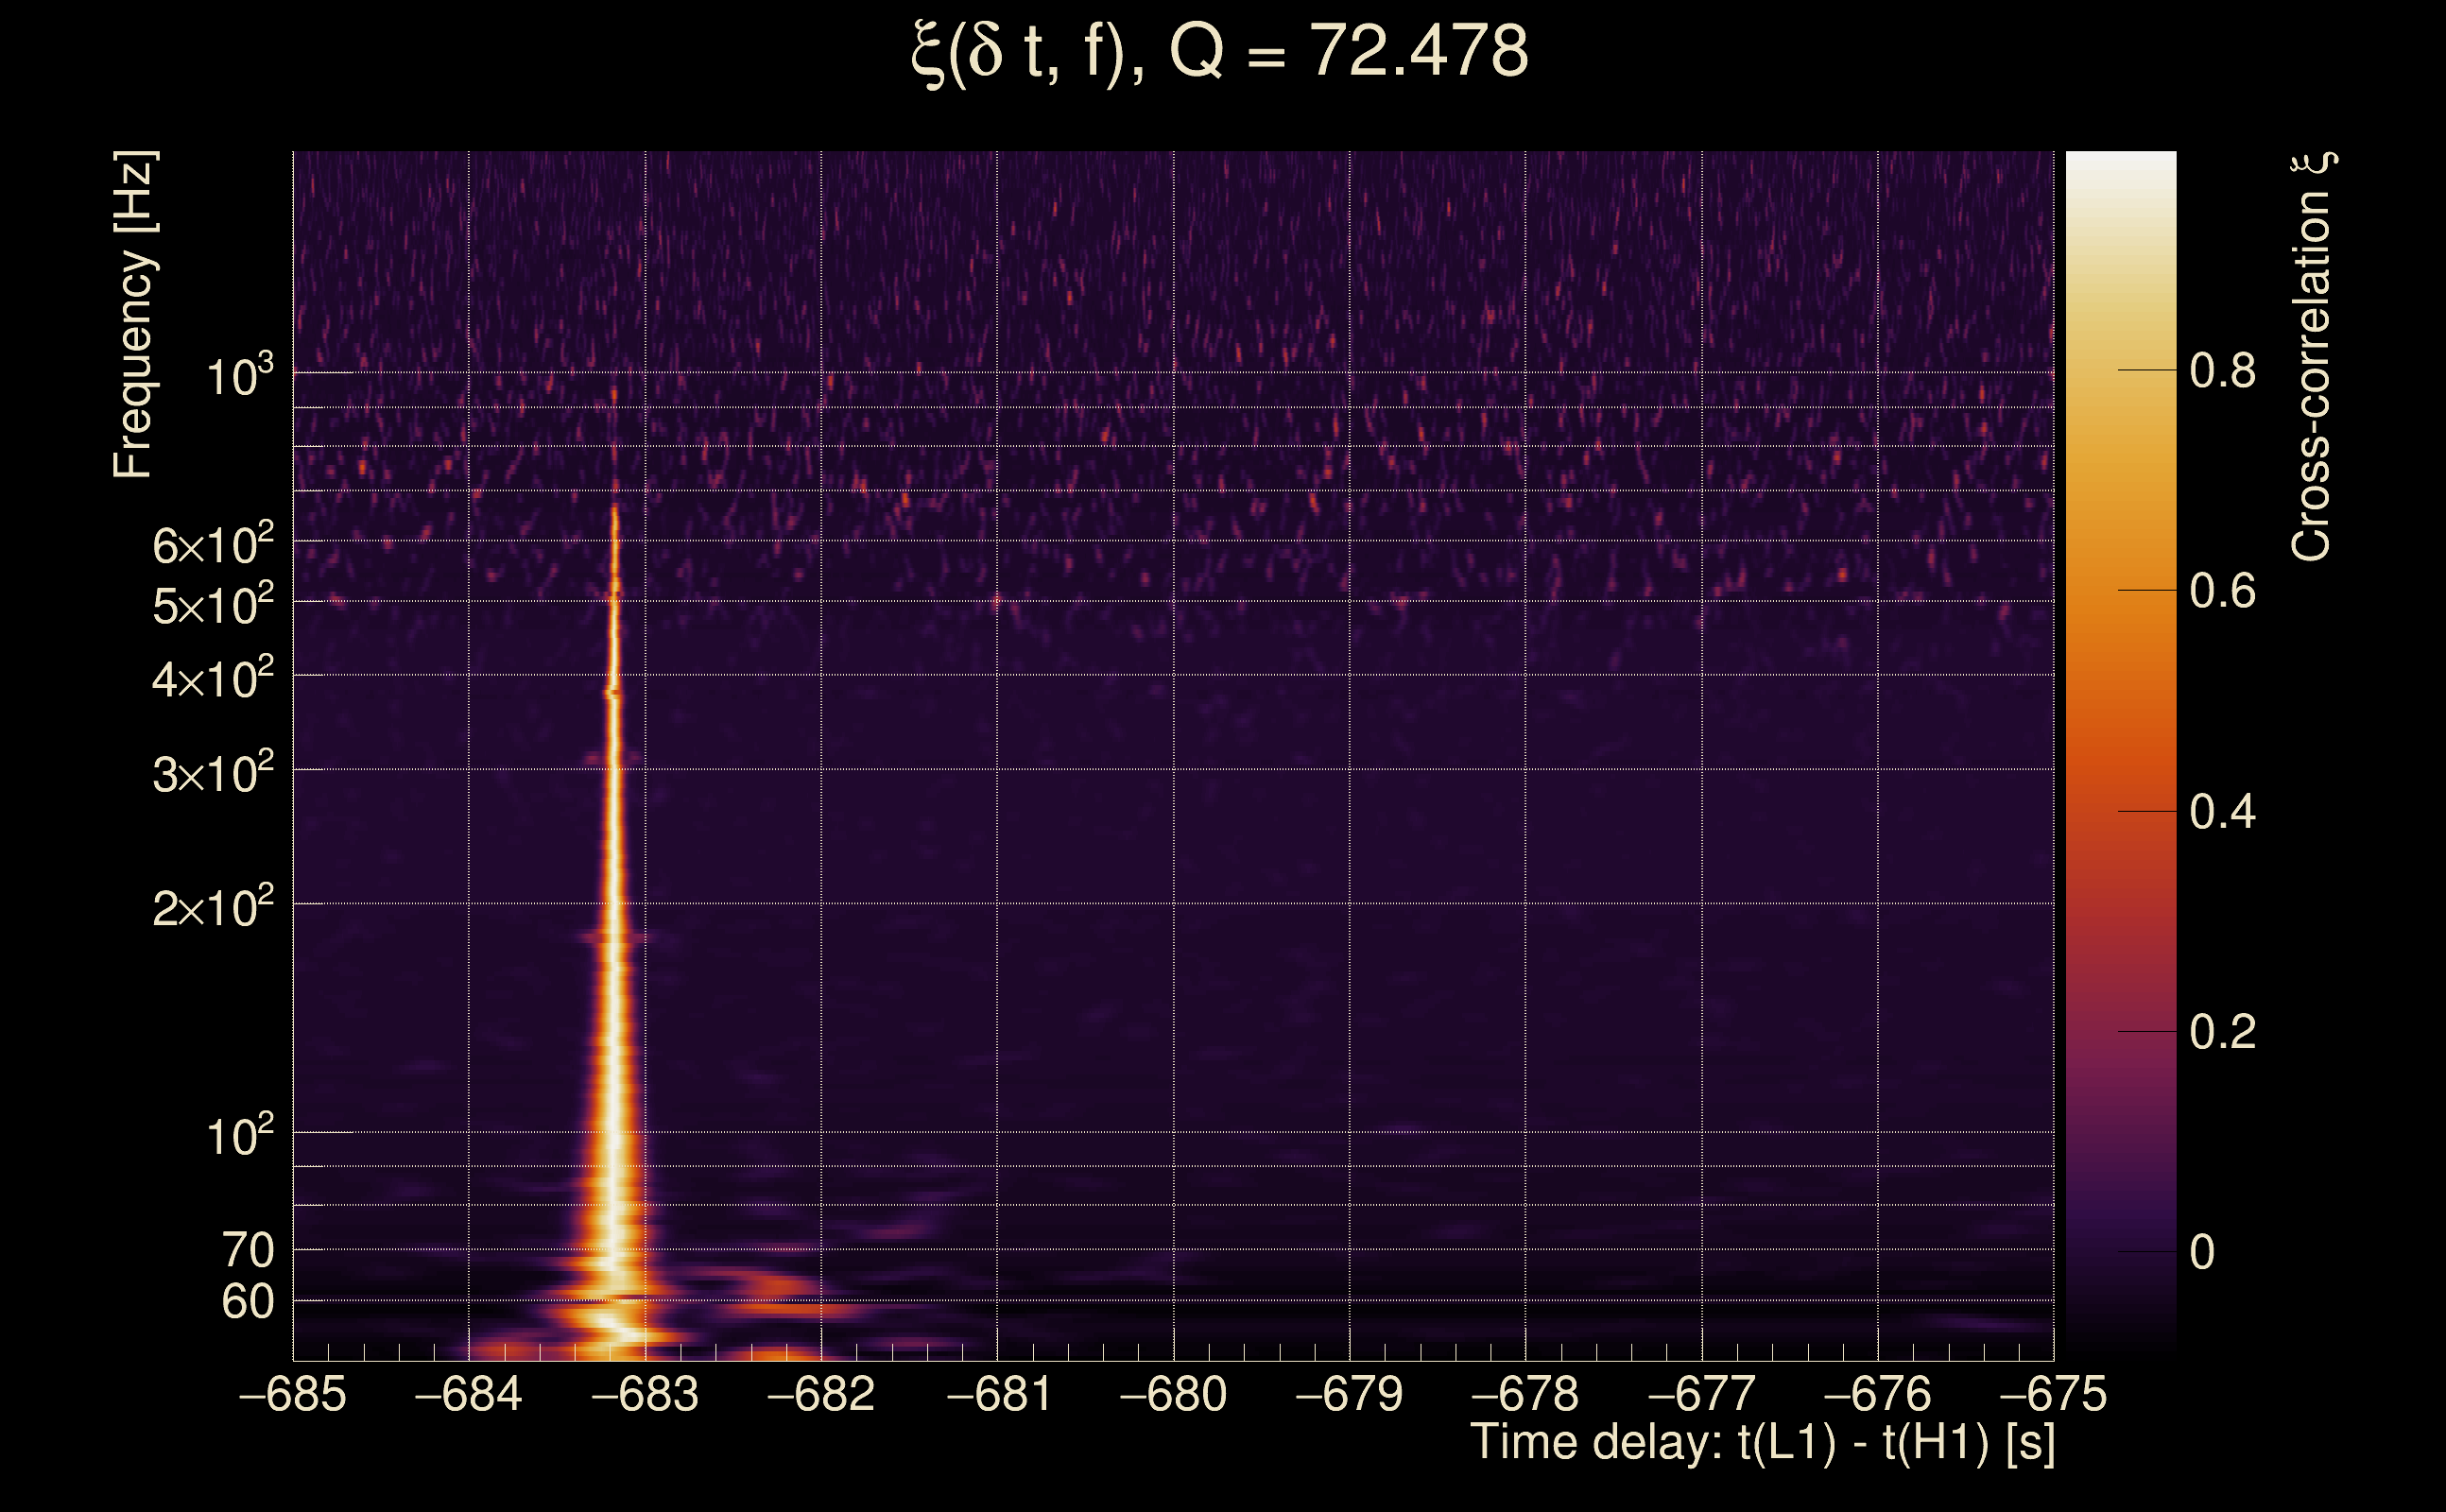Screen dimensions: 2446x1512
Task: Click the 60 Hz frequency tick label
Action: tap(248, 1302)
